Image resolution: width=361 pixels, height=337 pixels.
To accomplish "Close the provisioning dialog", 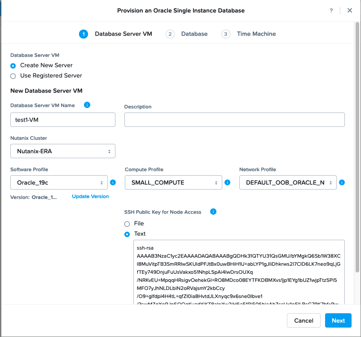I will pos(349,10).
